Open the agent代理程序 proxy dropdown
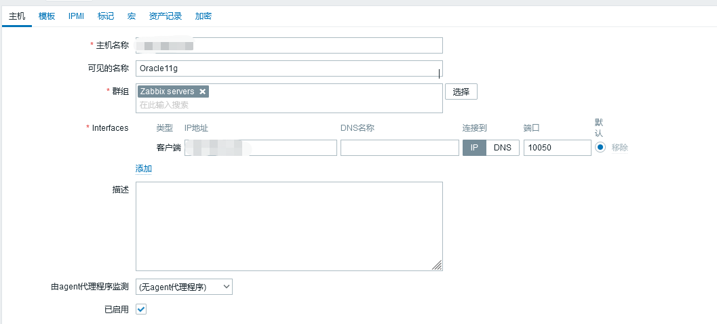 coord(184,287)
